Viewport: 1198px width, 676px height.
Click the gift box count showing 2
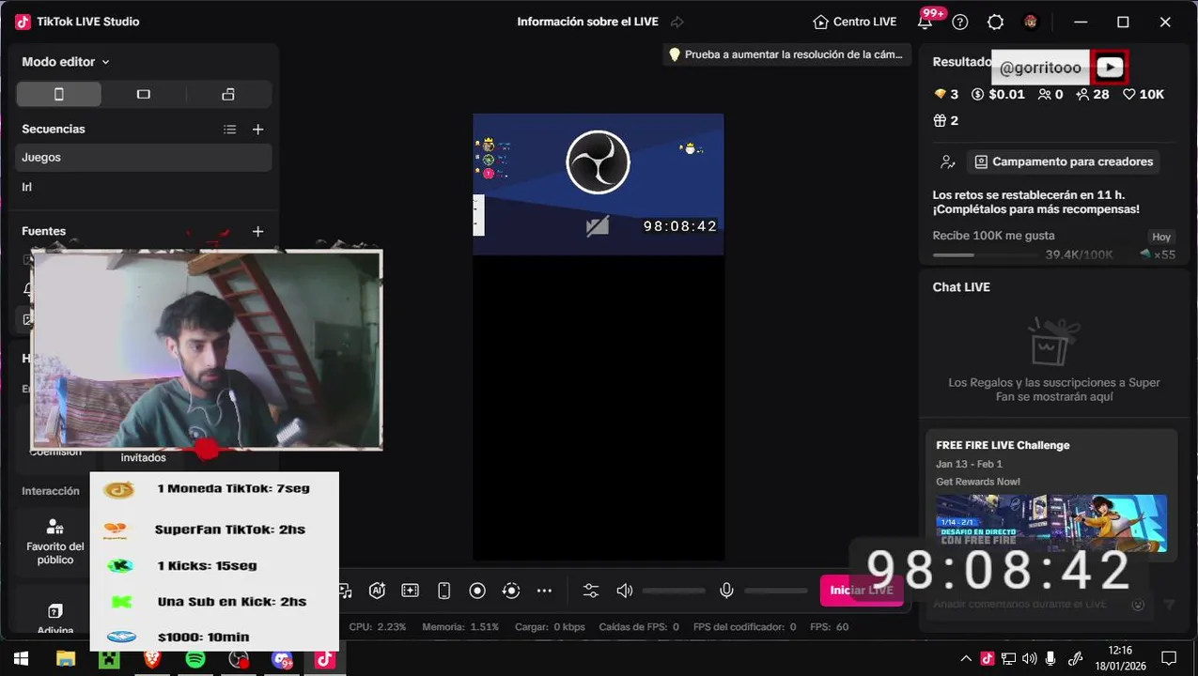[x=945, y=120]
